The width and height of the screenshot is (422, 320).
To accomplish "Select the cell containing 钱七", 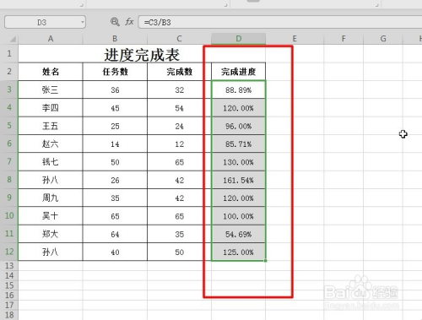I will click(51, 162).
